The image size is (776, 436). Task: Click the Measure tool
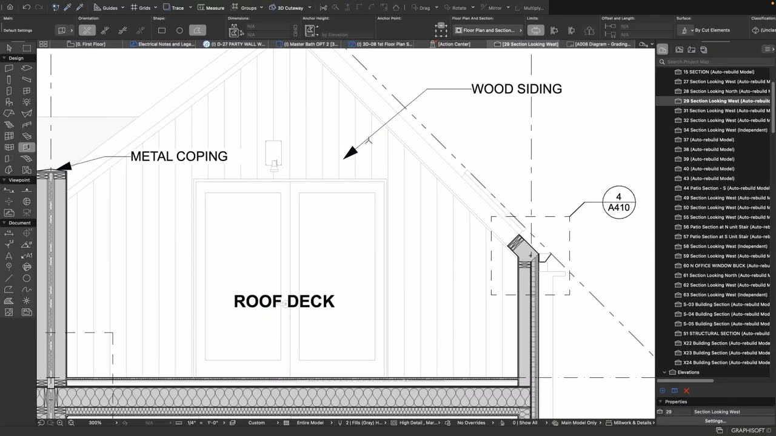(211, 8)
